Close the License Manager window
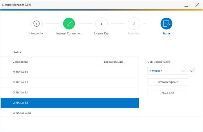This screenshot has height=132, width=203. pyautogui.click(x=197, y=5)
